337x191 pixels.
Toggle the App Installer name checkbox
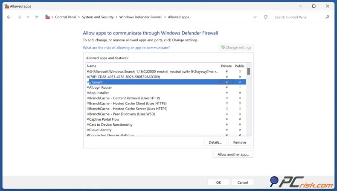[88, 93]
